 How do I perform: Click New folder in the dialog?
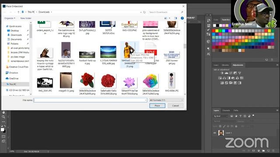[x=26, y=18]
